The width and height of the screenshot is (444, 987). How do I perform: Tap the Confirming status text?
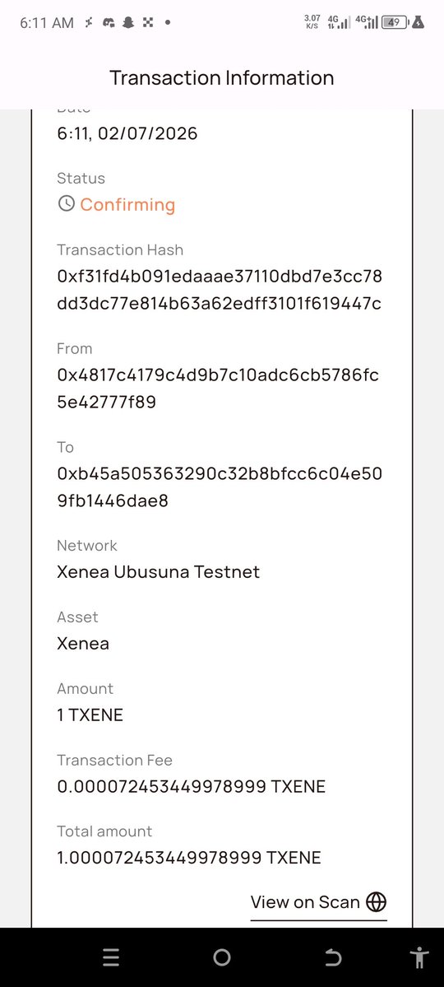[x=127, y=205]
